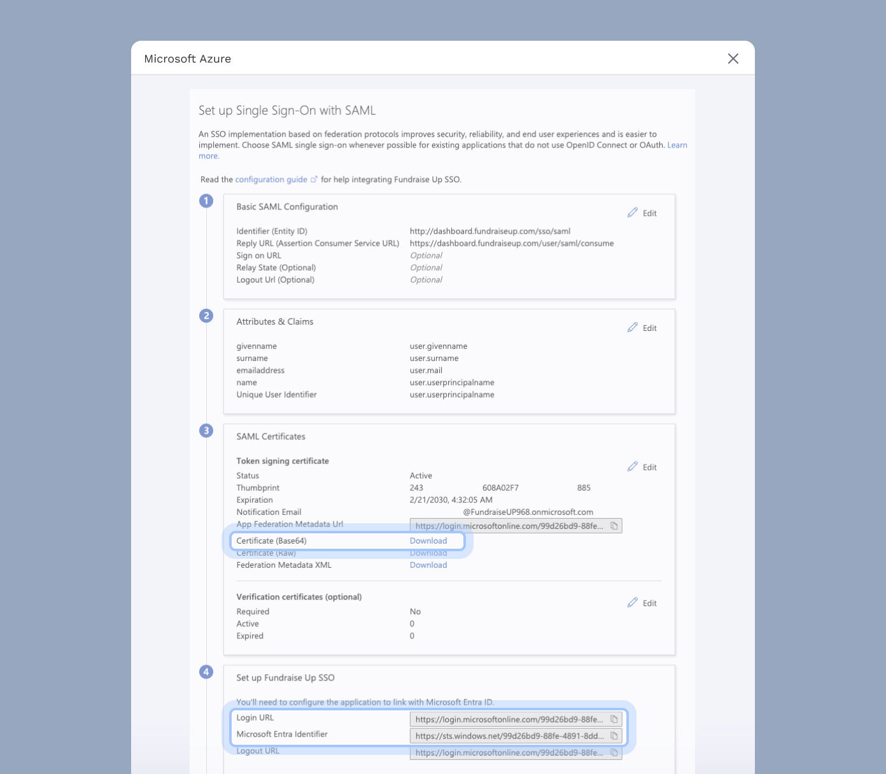Image resolution: width=886 pixels, height=774 pixels.
Task: Copy the App Federation Metadata Url
Action: [614, 526]
